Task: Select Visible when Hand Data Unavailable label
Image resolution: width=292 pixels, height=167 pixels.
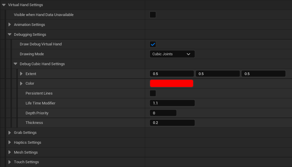Action: point(44,15)
